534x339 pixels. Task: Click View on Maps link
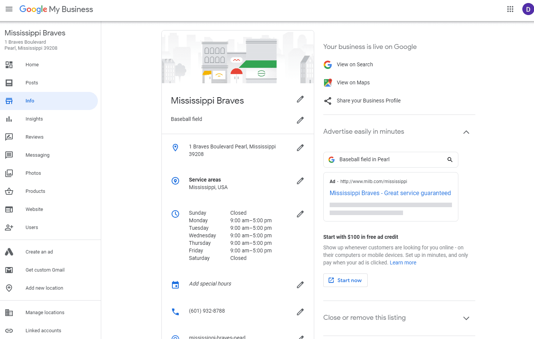353,82
